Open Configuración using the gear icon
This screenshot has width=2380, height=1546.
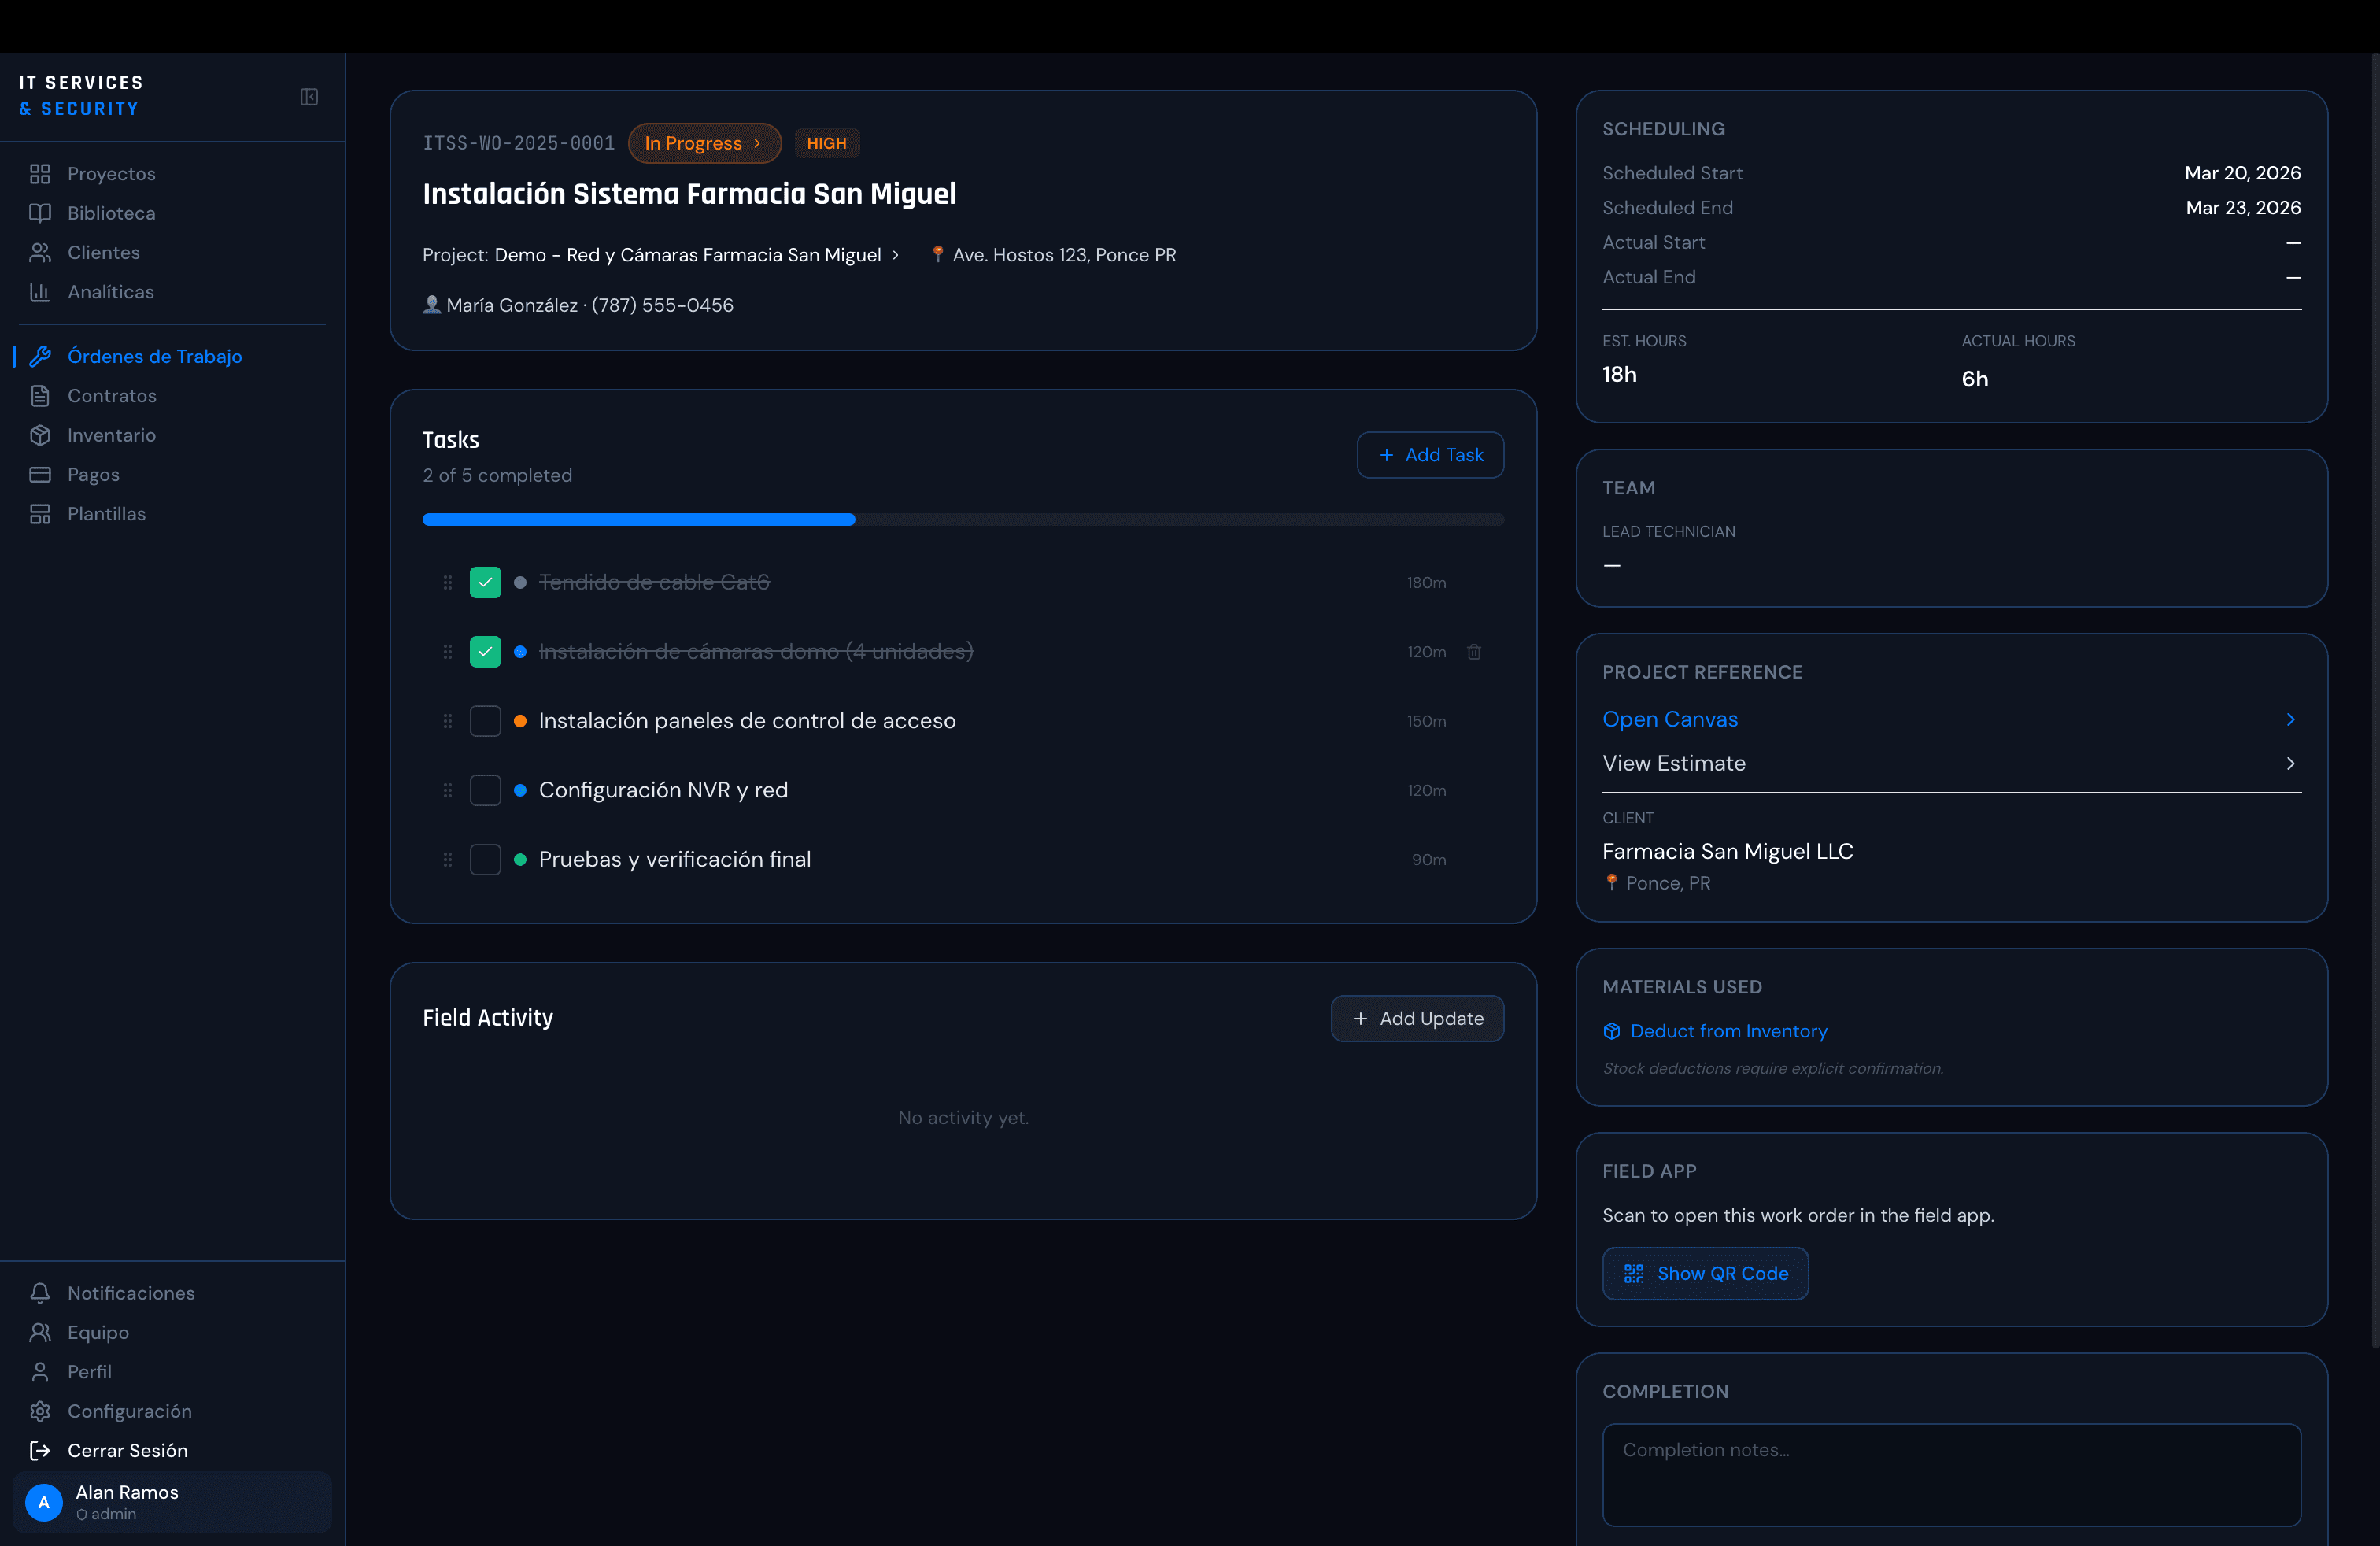click(x=40, y=1411)
